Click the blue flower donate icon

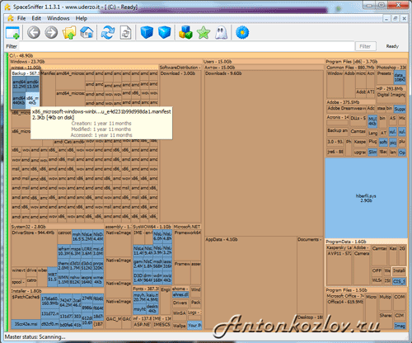pyautogui.click(x=242, y=33)
